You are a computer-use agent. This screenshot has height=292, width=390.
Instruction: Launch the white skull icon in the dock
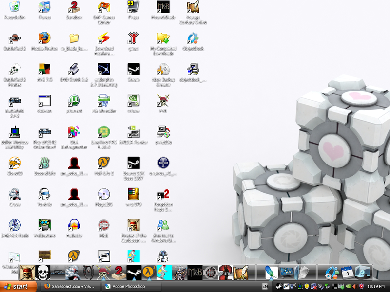[x=42, y=273]
